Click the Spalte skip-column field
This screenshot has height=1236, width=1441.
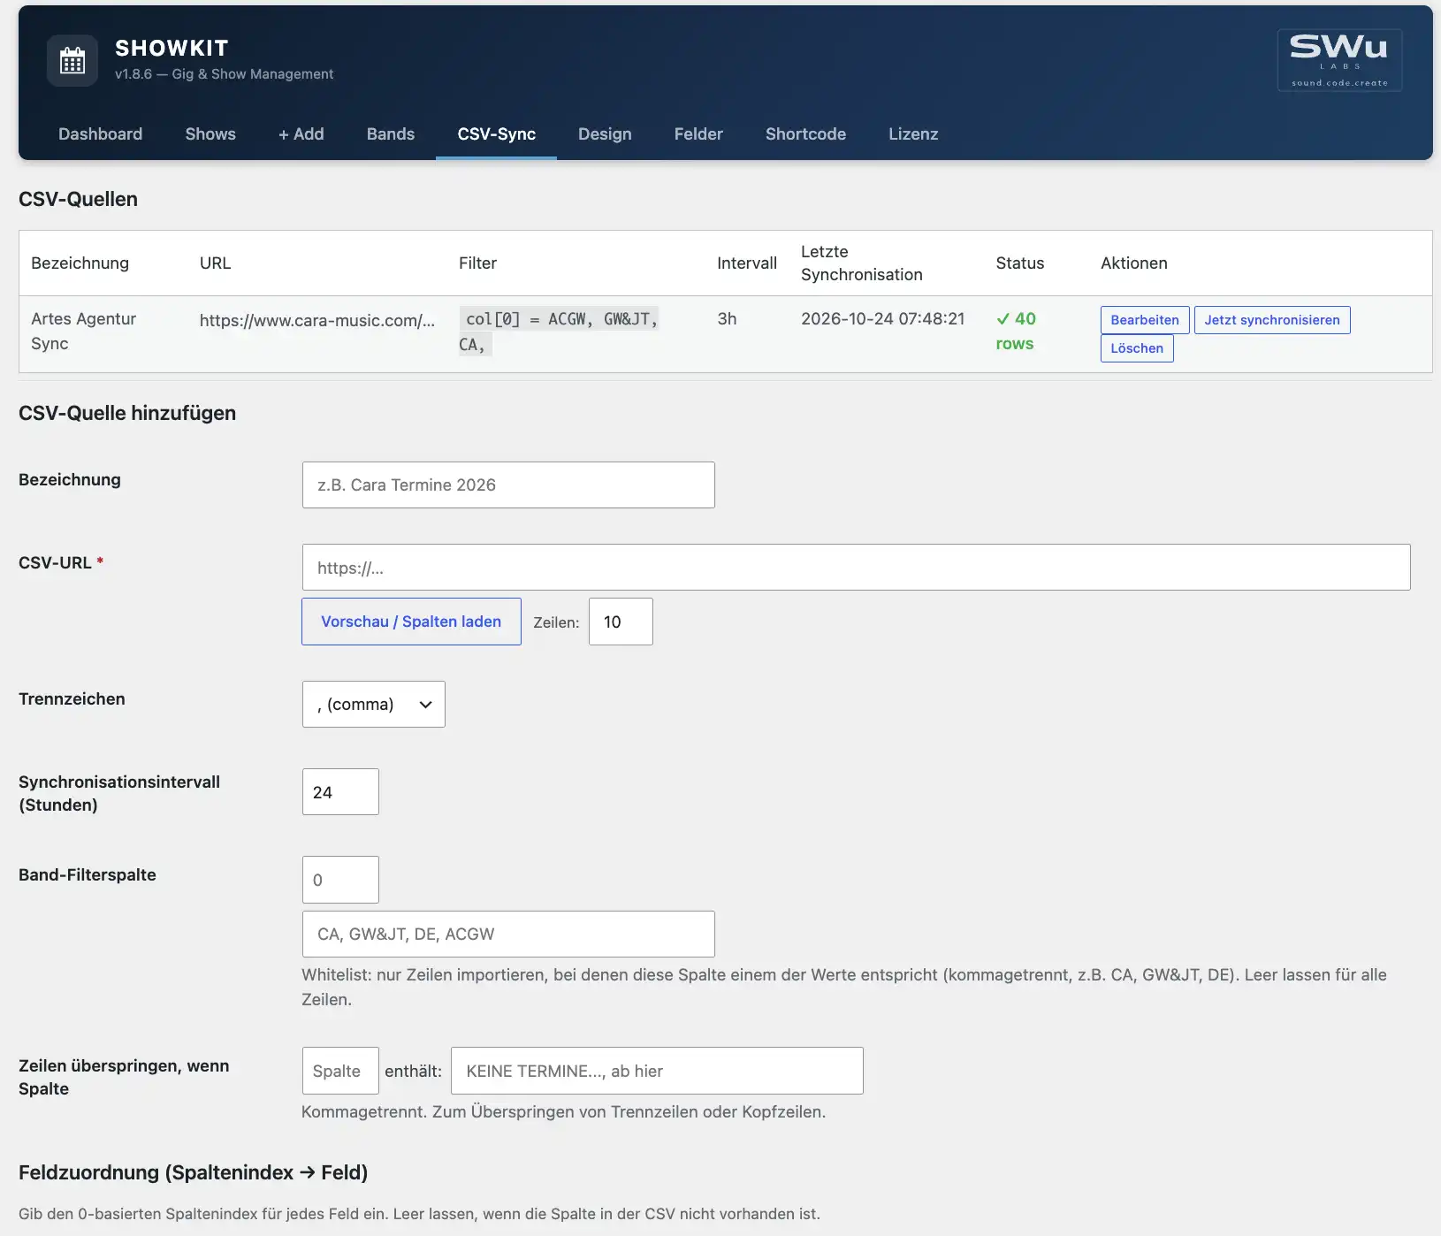(x=340, y=1071)
